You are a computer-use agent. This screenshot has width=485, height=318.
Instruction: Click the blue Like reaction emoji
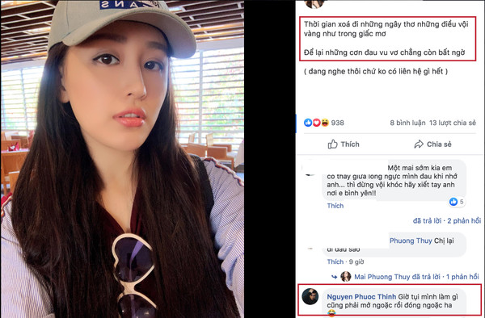point(308,123)
